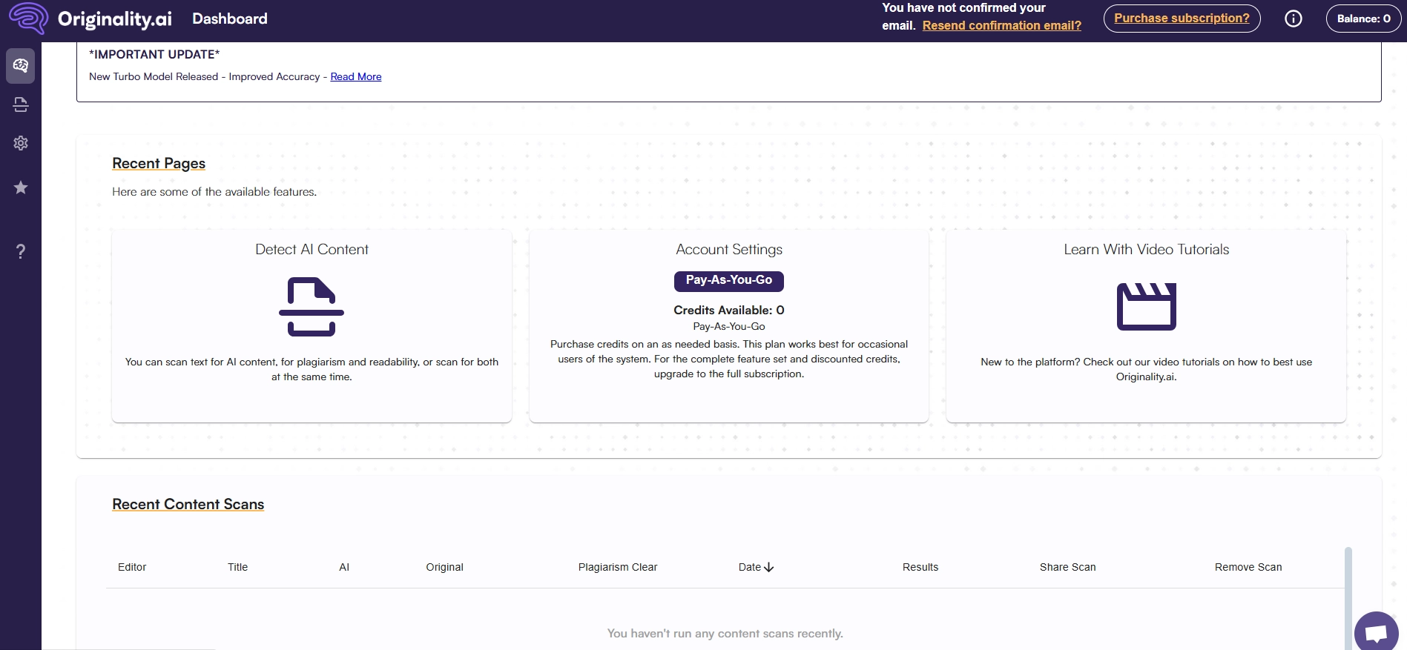
Task: Click the Original column header
Action: 445,567
